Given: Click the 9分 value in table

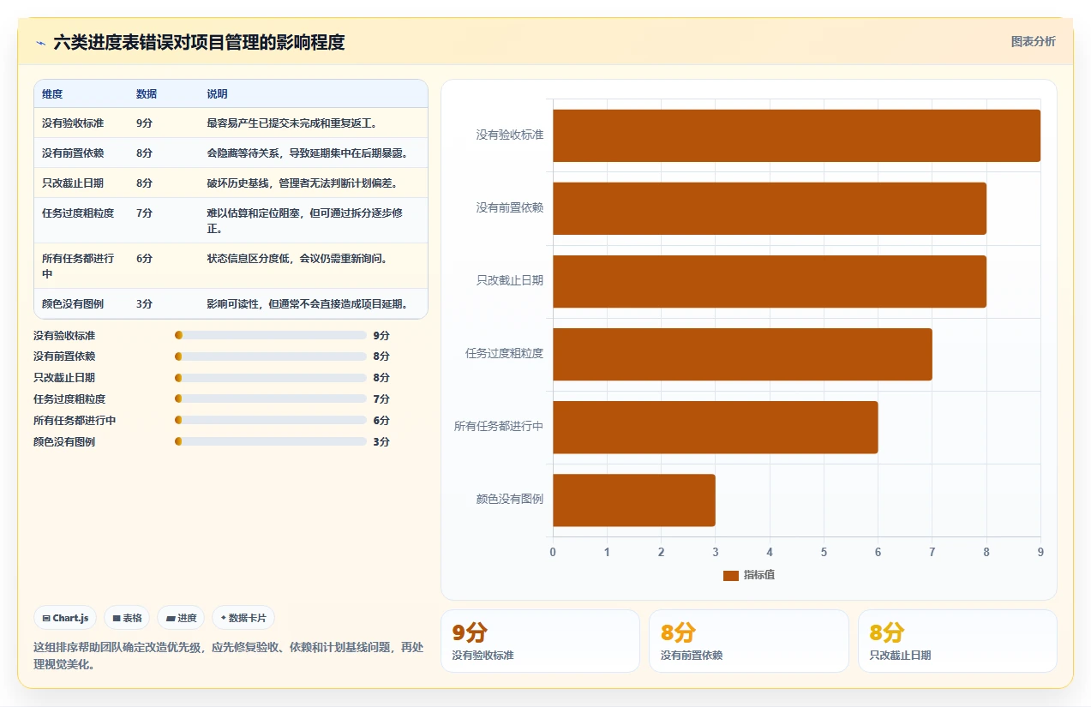Looking at the screenshot, I should click(144, 123).
